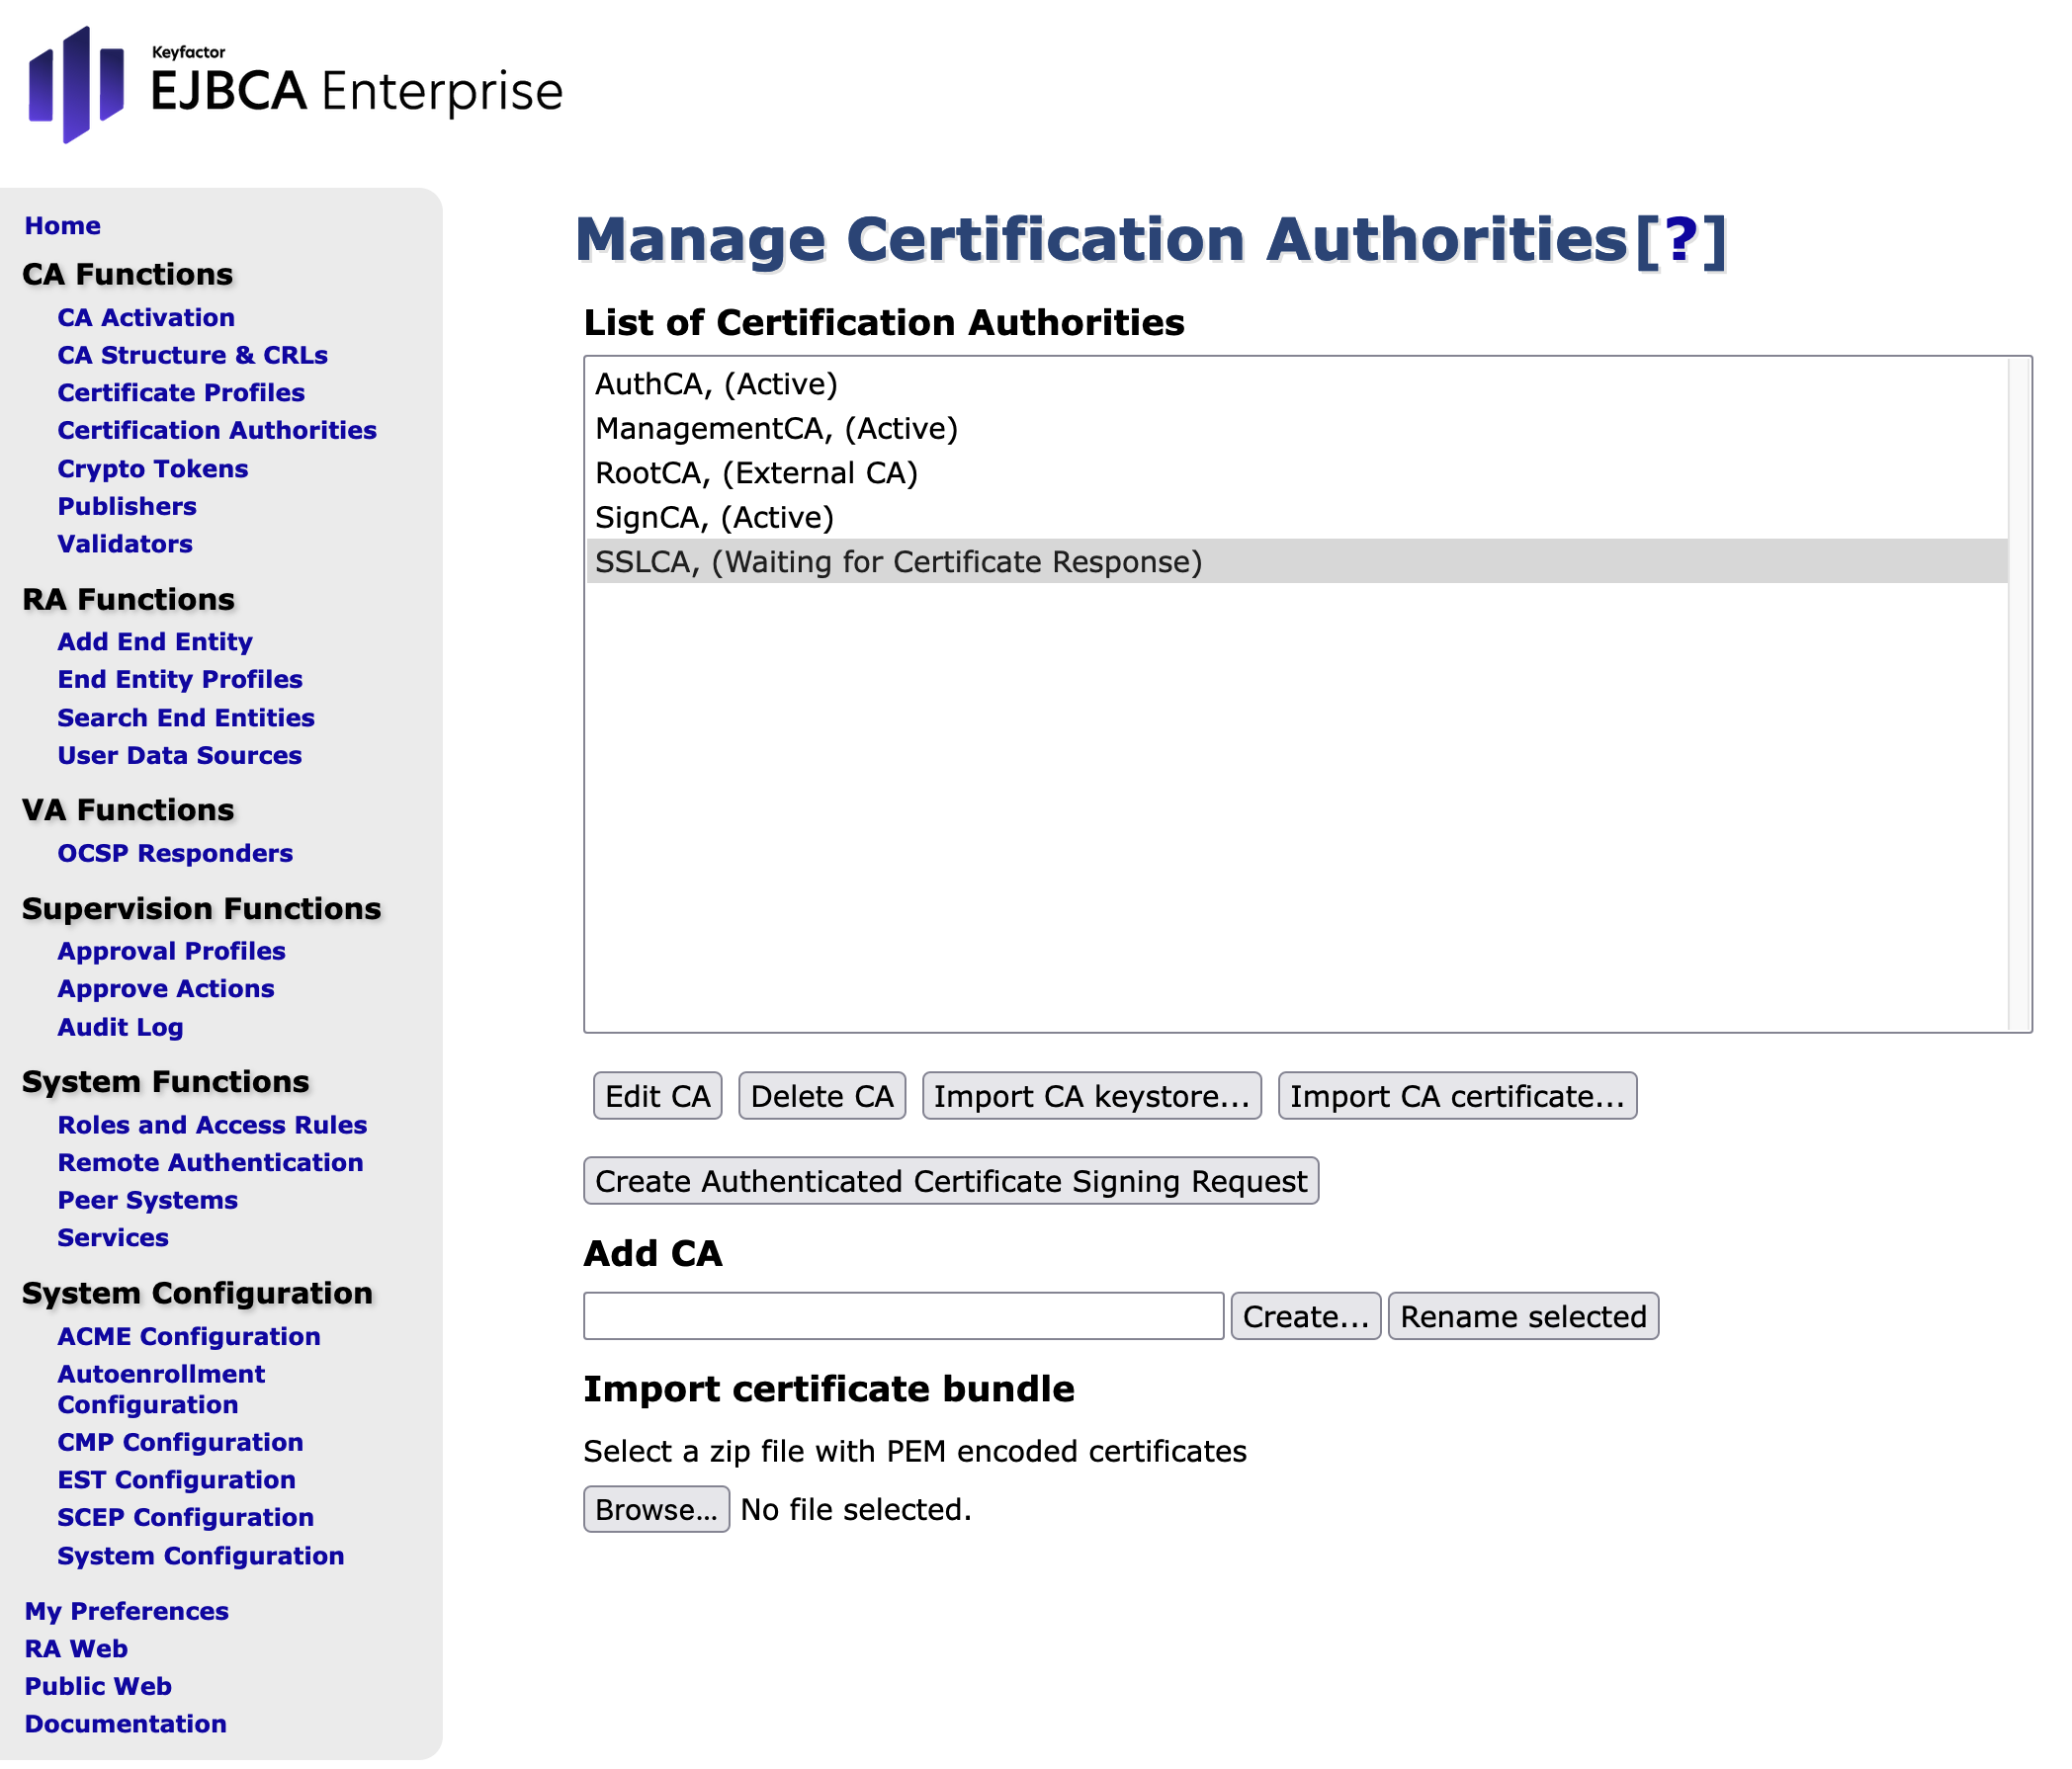2072x1769 pixels.
Task: Browse for a certificate bundle zip
Action: click(x=656, y=1509)
